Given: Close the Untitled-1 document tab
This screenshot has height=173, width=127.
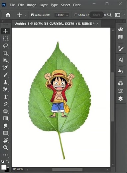Looking at the screenshot, I should 97,24.
